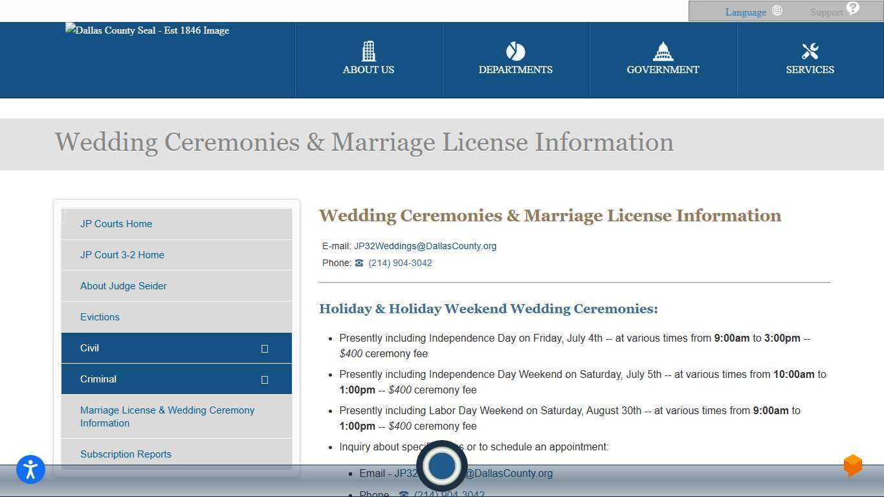Click the orange feedback cube icon
This screenshot has height=497, width=884.
click(x=852, y=465)
